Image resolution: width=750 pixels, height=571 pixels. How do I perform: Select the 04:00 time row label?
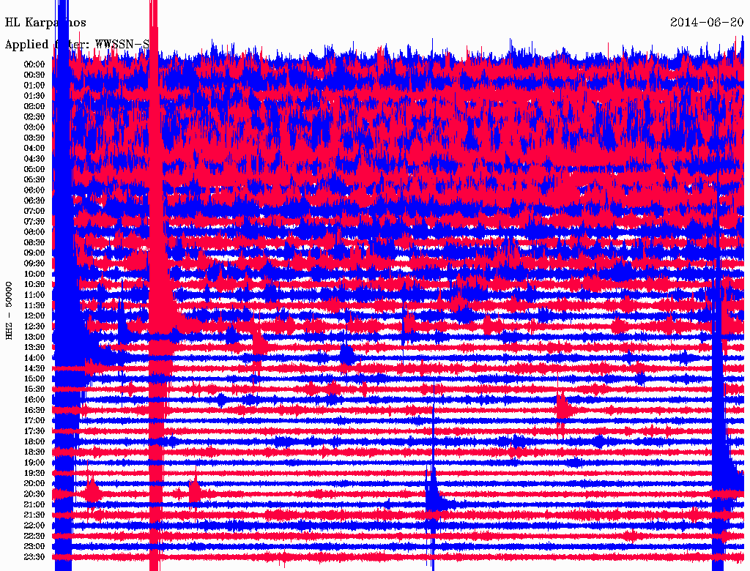(34, 149)
